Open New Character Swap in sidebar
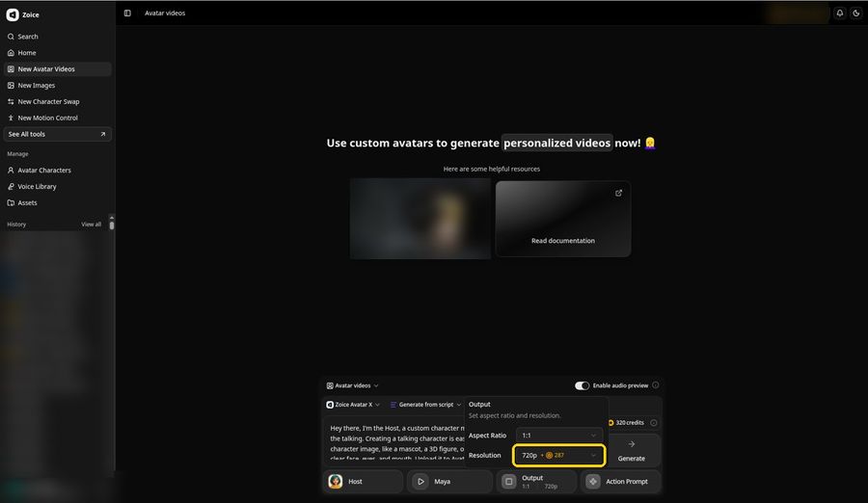The height and width of the screenshot is (503, 868). (x=48, y=102)
